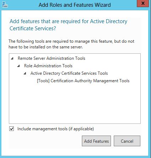This screenshot has height=158, width=151.
Task: Click the 'following tools are required' description text
Action: point(71,41)
